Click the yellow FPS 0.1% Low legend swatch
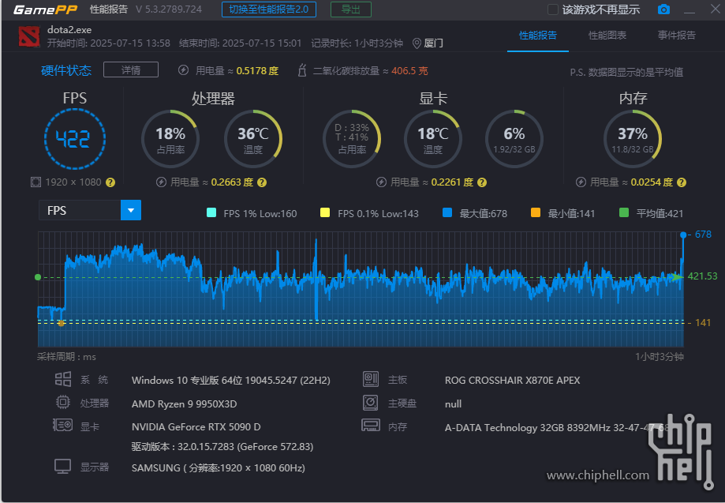Image resolution: width=725 pixels, height=503 pixels. tap(325, 212)
